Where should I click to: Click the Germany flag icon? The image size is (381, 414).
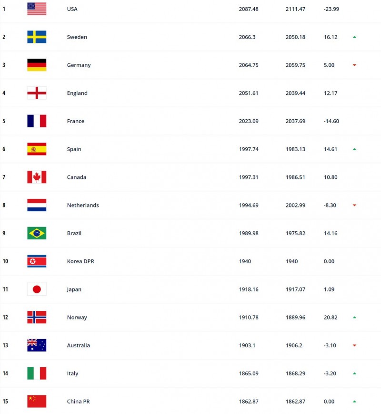pos(37,65)
